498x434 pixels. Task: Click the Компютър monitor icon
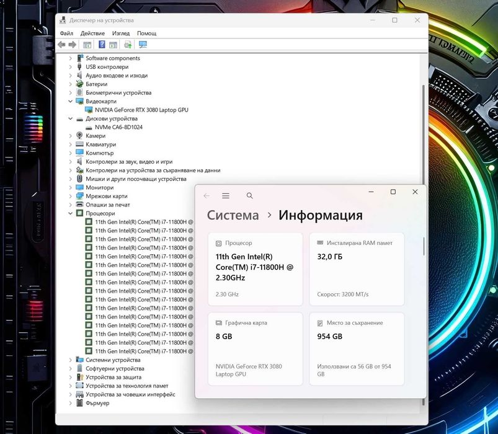pos(79,153)
